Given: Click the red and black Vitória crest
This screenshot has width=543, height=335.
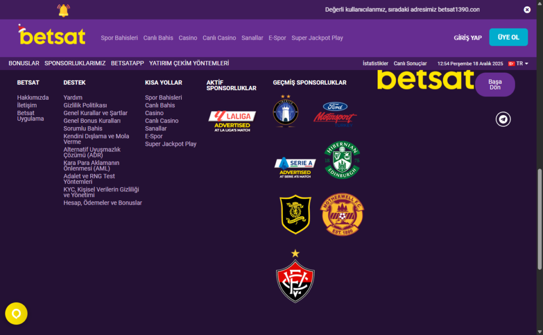Looking at the screenshot, I should pos(295,276).
